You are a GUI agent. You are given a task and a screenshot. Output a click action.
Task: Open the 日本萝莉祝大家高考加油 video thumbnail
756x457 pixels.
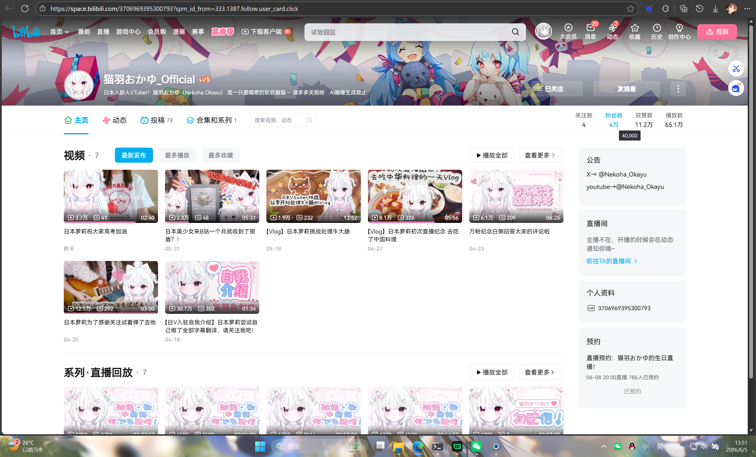(x=111, y=196)
